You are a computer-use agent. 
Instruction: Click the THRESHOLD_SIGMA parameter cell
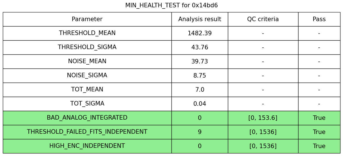point(87,47)
